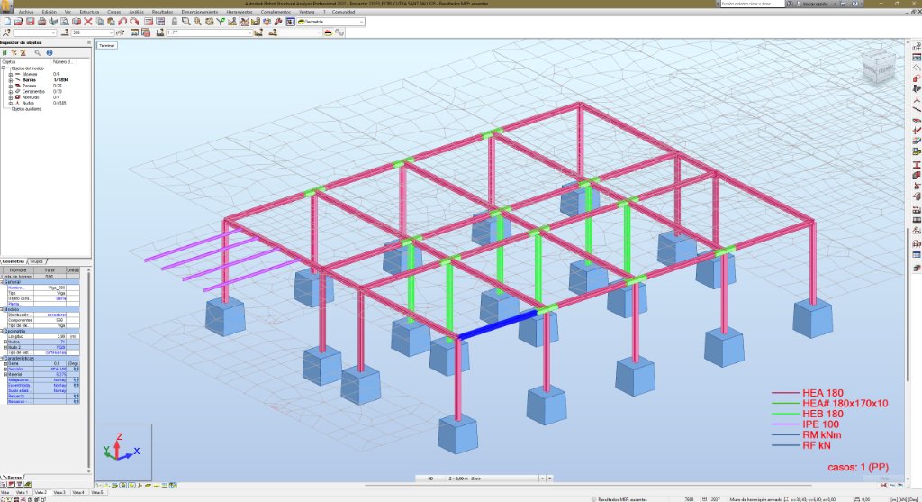Select the Cerramientos tree row
Screen dimensions: 922x502
(34, 92)
